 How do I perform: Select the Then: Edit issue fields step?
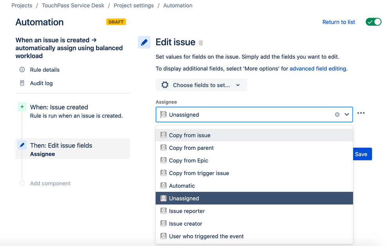[x=72, y=149]
